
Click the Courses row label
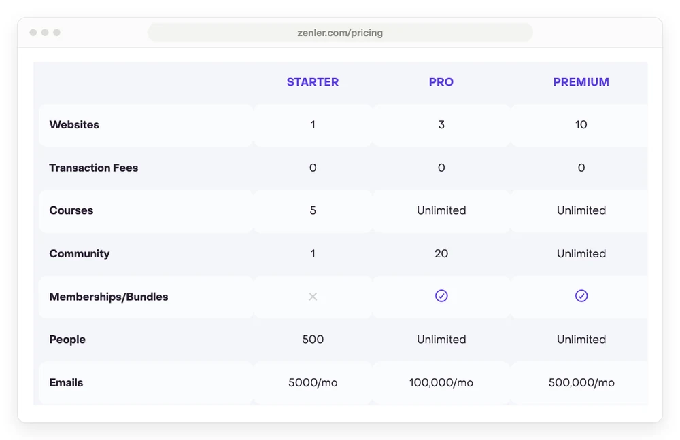pyautogui.click(x=71, y=210)
